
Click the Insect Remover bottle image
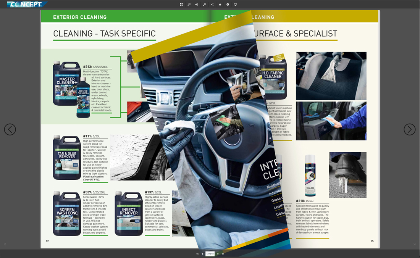pyautogui.click(x=129, y=214)
